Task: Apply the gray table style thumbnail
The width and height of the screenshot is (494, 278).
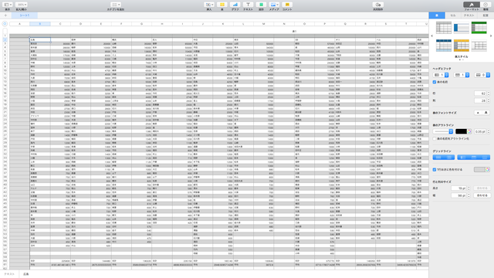Action: pyautogui.click(x=444, y=28)
